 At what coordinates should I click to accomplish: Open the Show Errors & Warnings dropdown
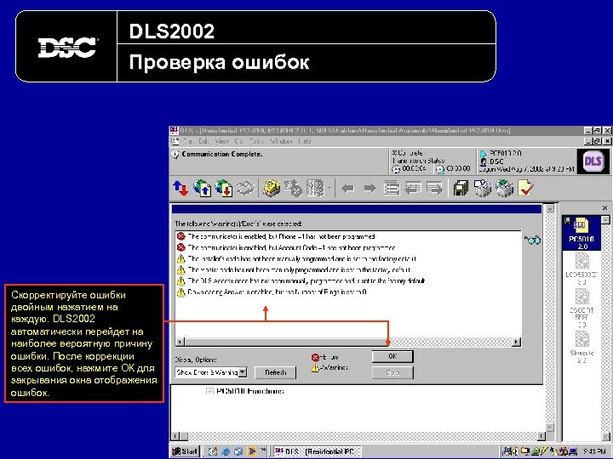point(243,372)
